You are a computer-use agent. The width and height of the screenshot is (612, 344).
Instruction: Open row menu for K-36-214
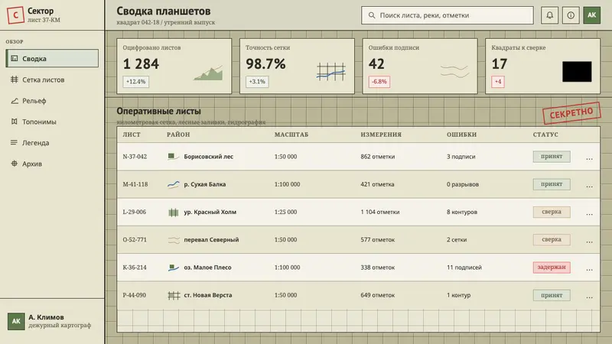click(x=589, y=268)
